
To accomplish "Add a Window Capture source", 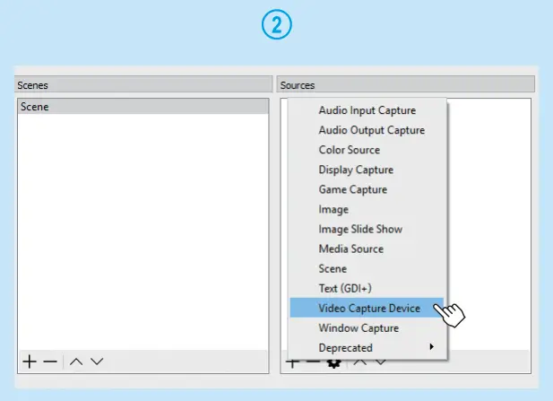I will coord(367,328).
